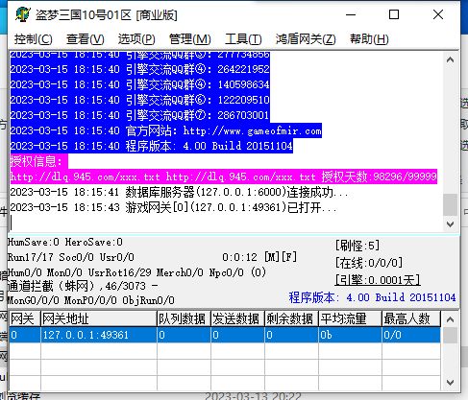Image resolution: width=468 pixels, height=400 pixels.
Task: Click the 0/0 max users cell
Action: pos(411,335)
